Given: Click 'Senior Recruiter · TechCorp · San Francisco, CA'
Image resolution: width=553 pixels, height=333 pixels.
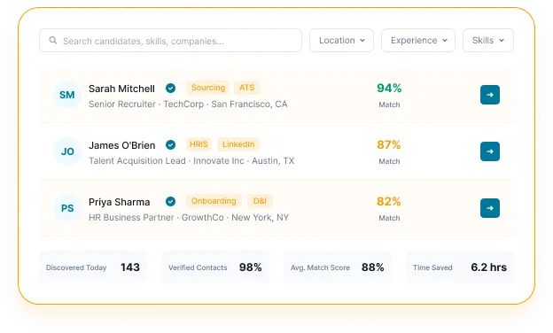Looking at the screenshot, I should click(188, 105).
